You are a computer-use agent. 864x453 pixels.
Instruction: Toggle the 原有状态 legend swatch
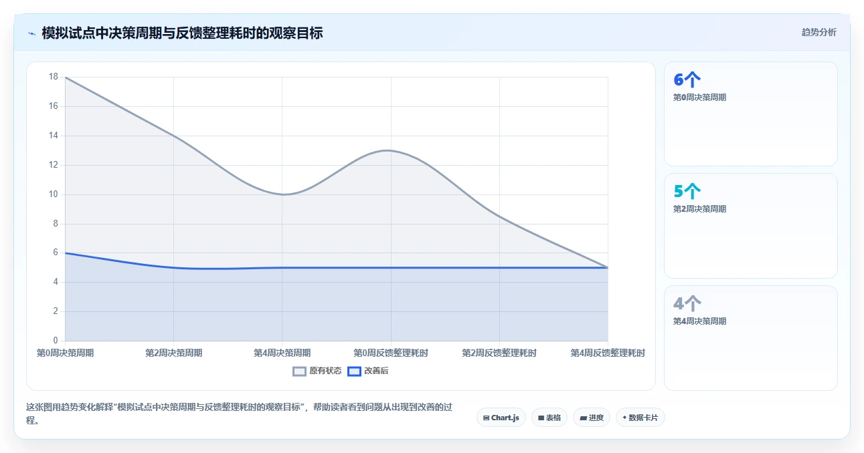pos(299,371)
